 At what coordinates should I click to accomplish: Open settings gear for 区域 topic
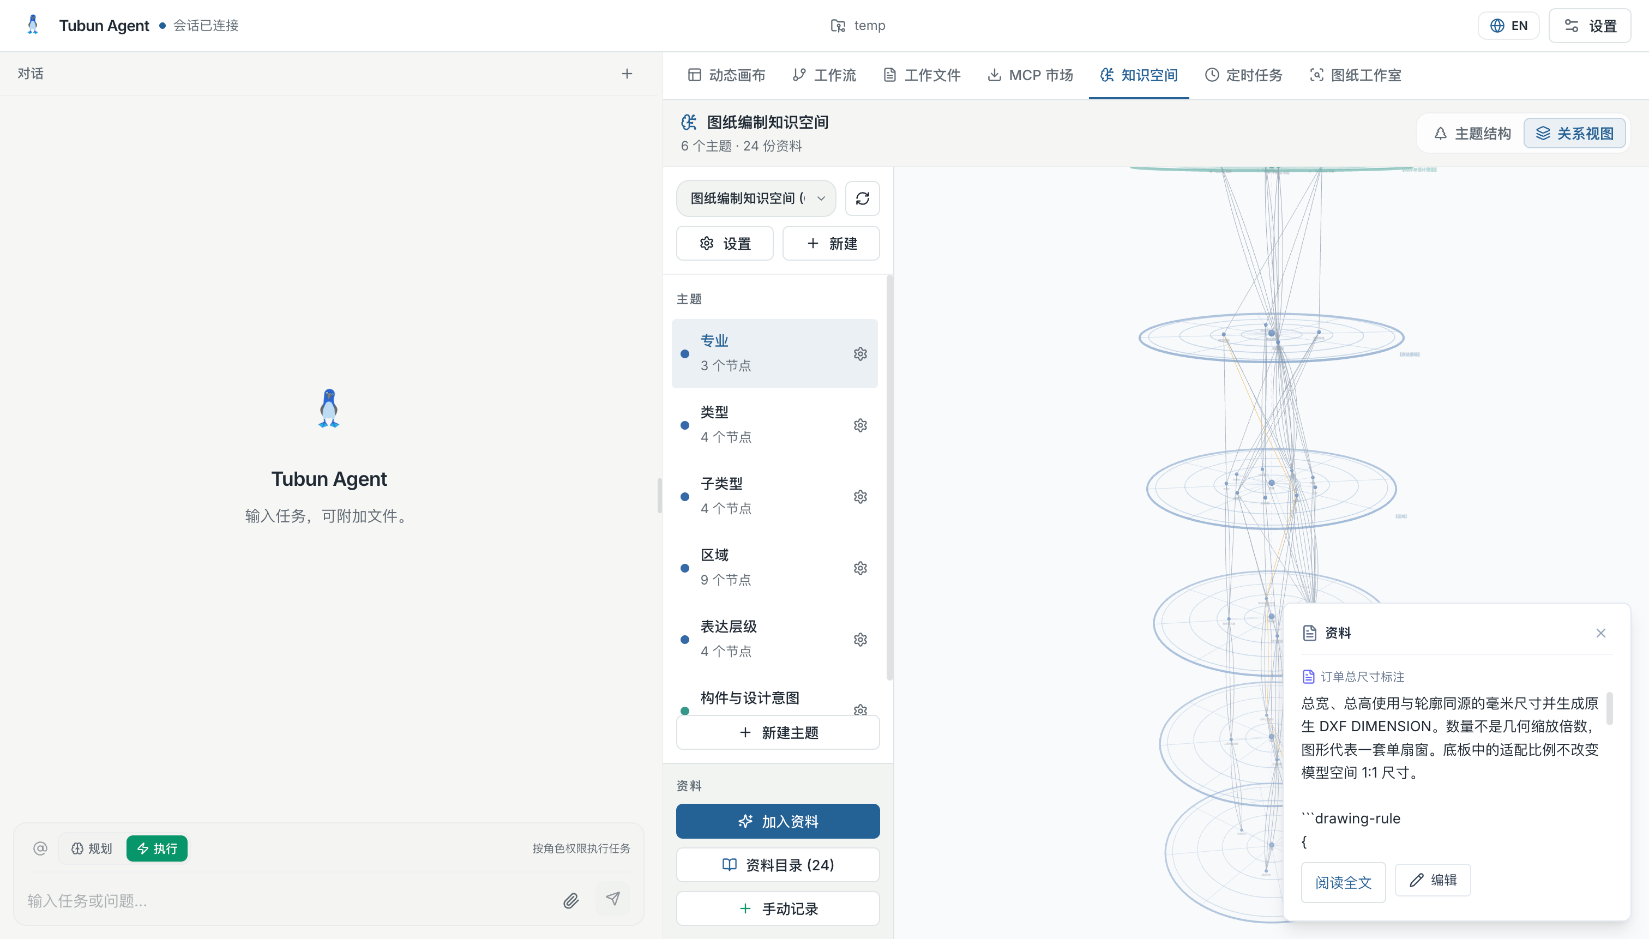coord(859,568)
